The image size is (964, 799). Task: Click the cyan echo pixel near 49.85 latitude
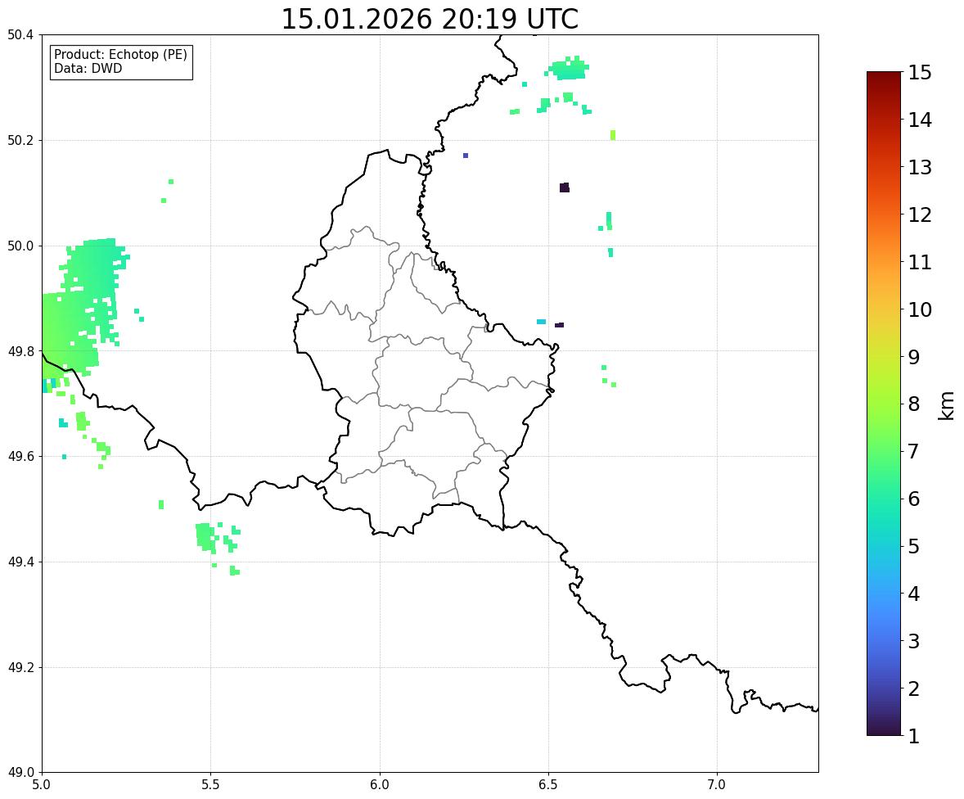pyautogui.click(x=541, y=322)
